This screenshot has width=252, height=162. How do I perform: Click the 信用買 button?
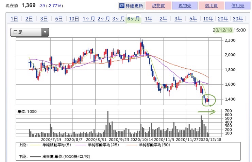[211, 6]
